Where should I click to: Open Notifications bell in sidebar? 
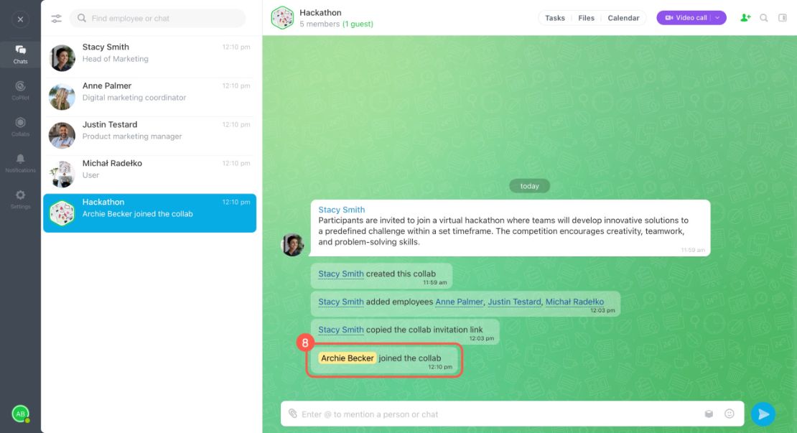pyautogui.click(x=20, y=163)
